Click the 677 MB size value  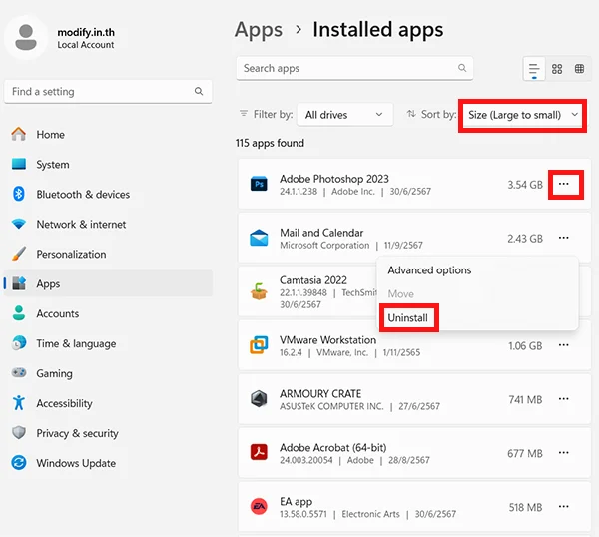(x=525, y=453)
